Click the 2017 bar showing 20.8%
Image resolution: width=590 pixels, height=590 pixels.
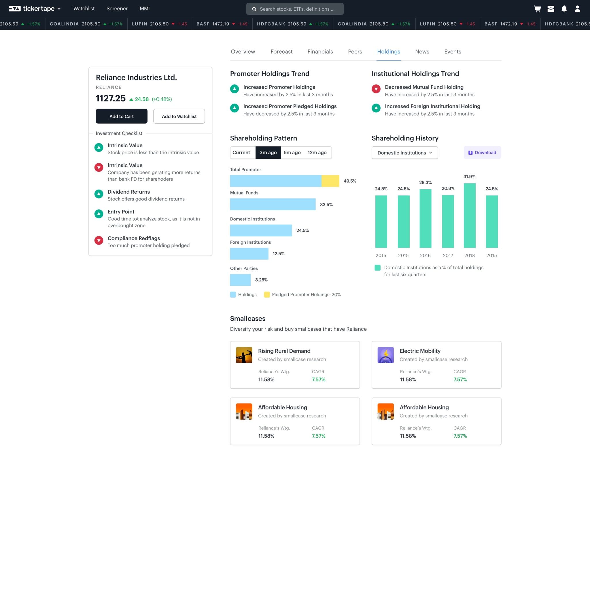tap(448, 222)
